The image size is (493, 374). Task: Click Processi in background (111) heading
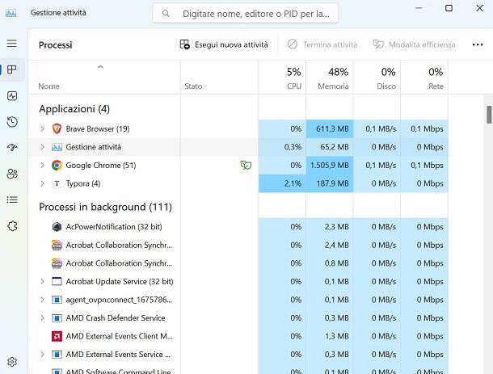pos(105,207)
